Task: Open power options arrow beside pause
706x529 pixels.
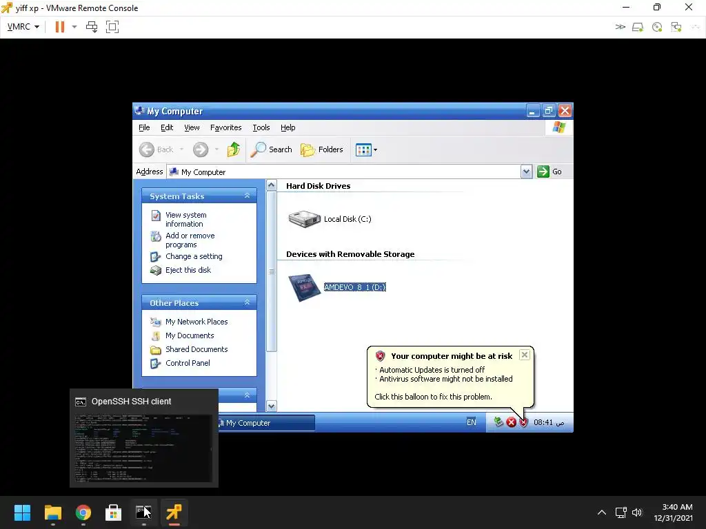Action: click(x=74, y=27)
